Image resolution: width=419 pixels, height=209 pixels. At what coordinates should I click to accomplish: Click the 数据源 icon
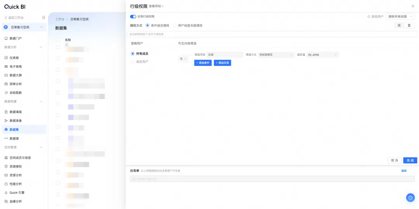coord(6,138)
